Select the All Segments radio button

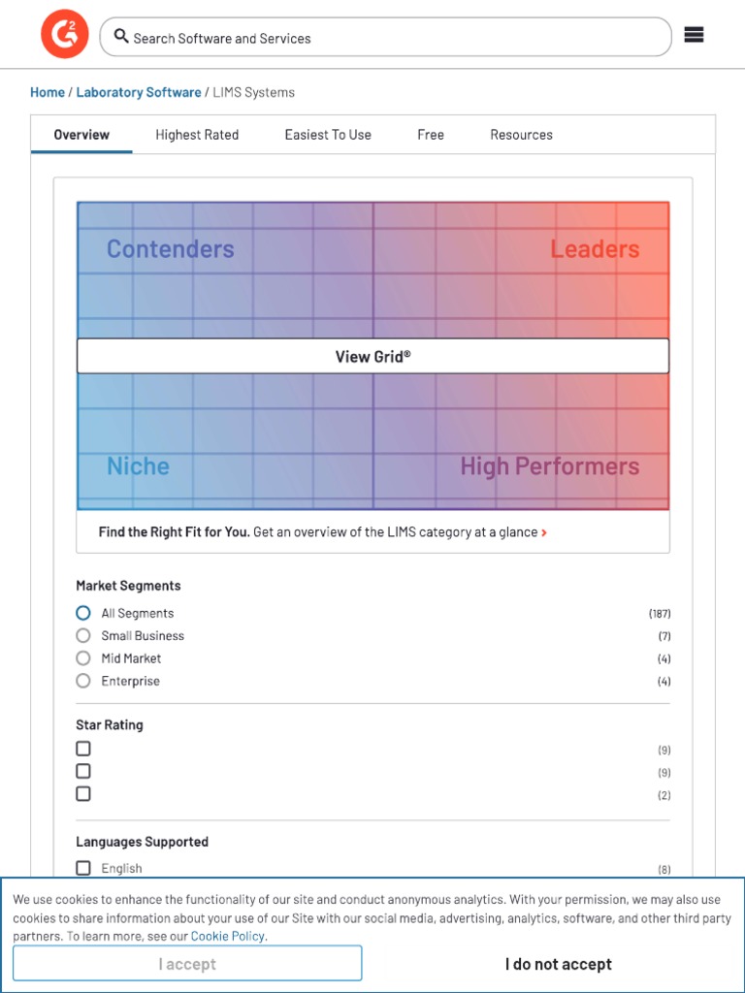point(83,613)
